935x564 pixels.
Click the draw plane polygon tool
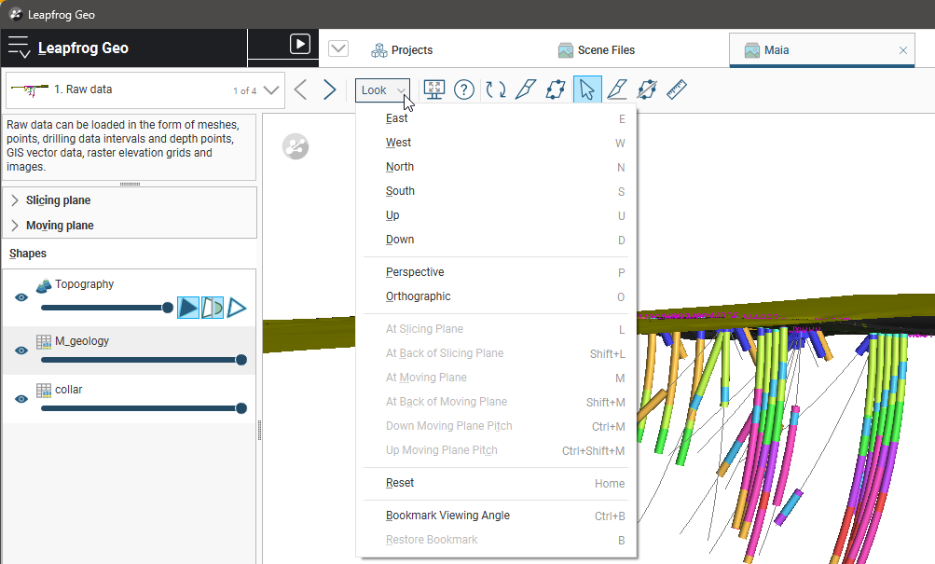[x=556, y=89]
